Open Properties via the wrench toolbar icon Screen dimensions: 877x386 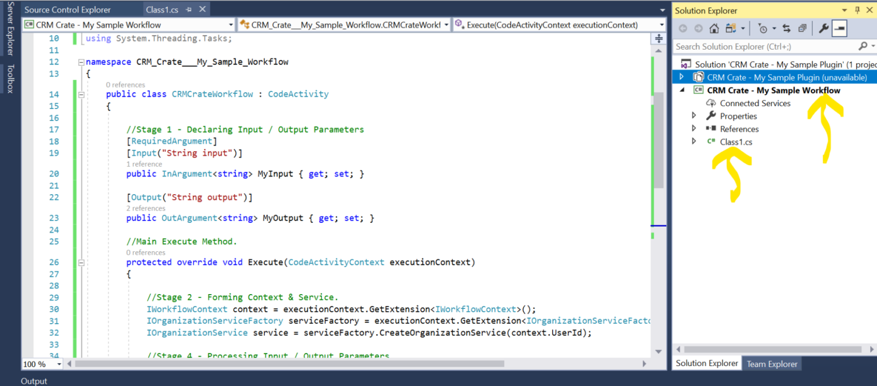823,29
